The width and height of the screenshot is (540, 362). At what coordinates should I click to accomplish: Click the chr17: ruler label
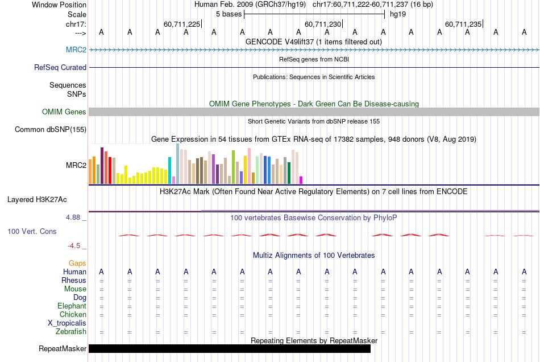point(76,24)
